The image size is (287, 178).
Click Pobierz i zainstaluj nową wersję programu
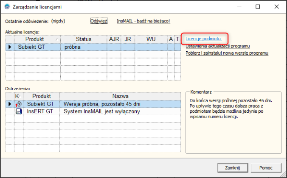tap(227, 53)
